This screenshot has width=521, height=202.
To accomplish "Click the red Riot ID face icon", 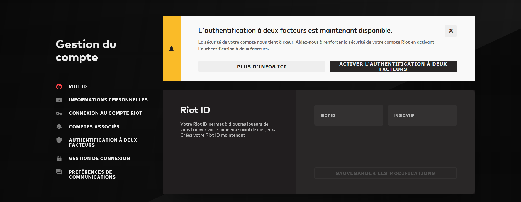I will point(59,87).
